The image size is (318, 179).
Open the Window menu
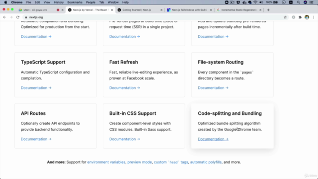click(x=113, y=2)
